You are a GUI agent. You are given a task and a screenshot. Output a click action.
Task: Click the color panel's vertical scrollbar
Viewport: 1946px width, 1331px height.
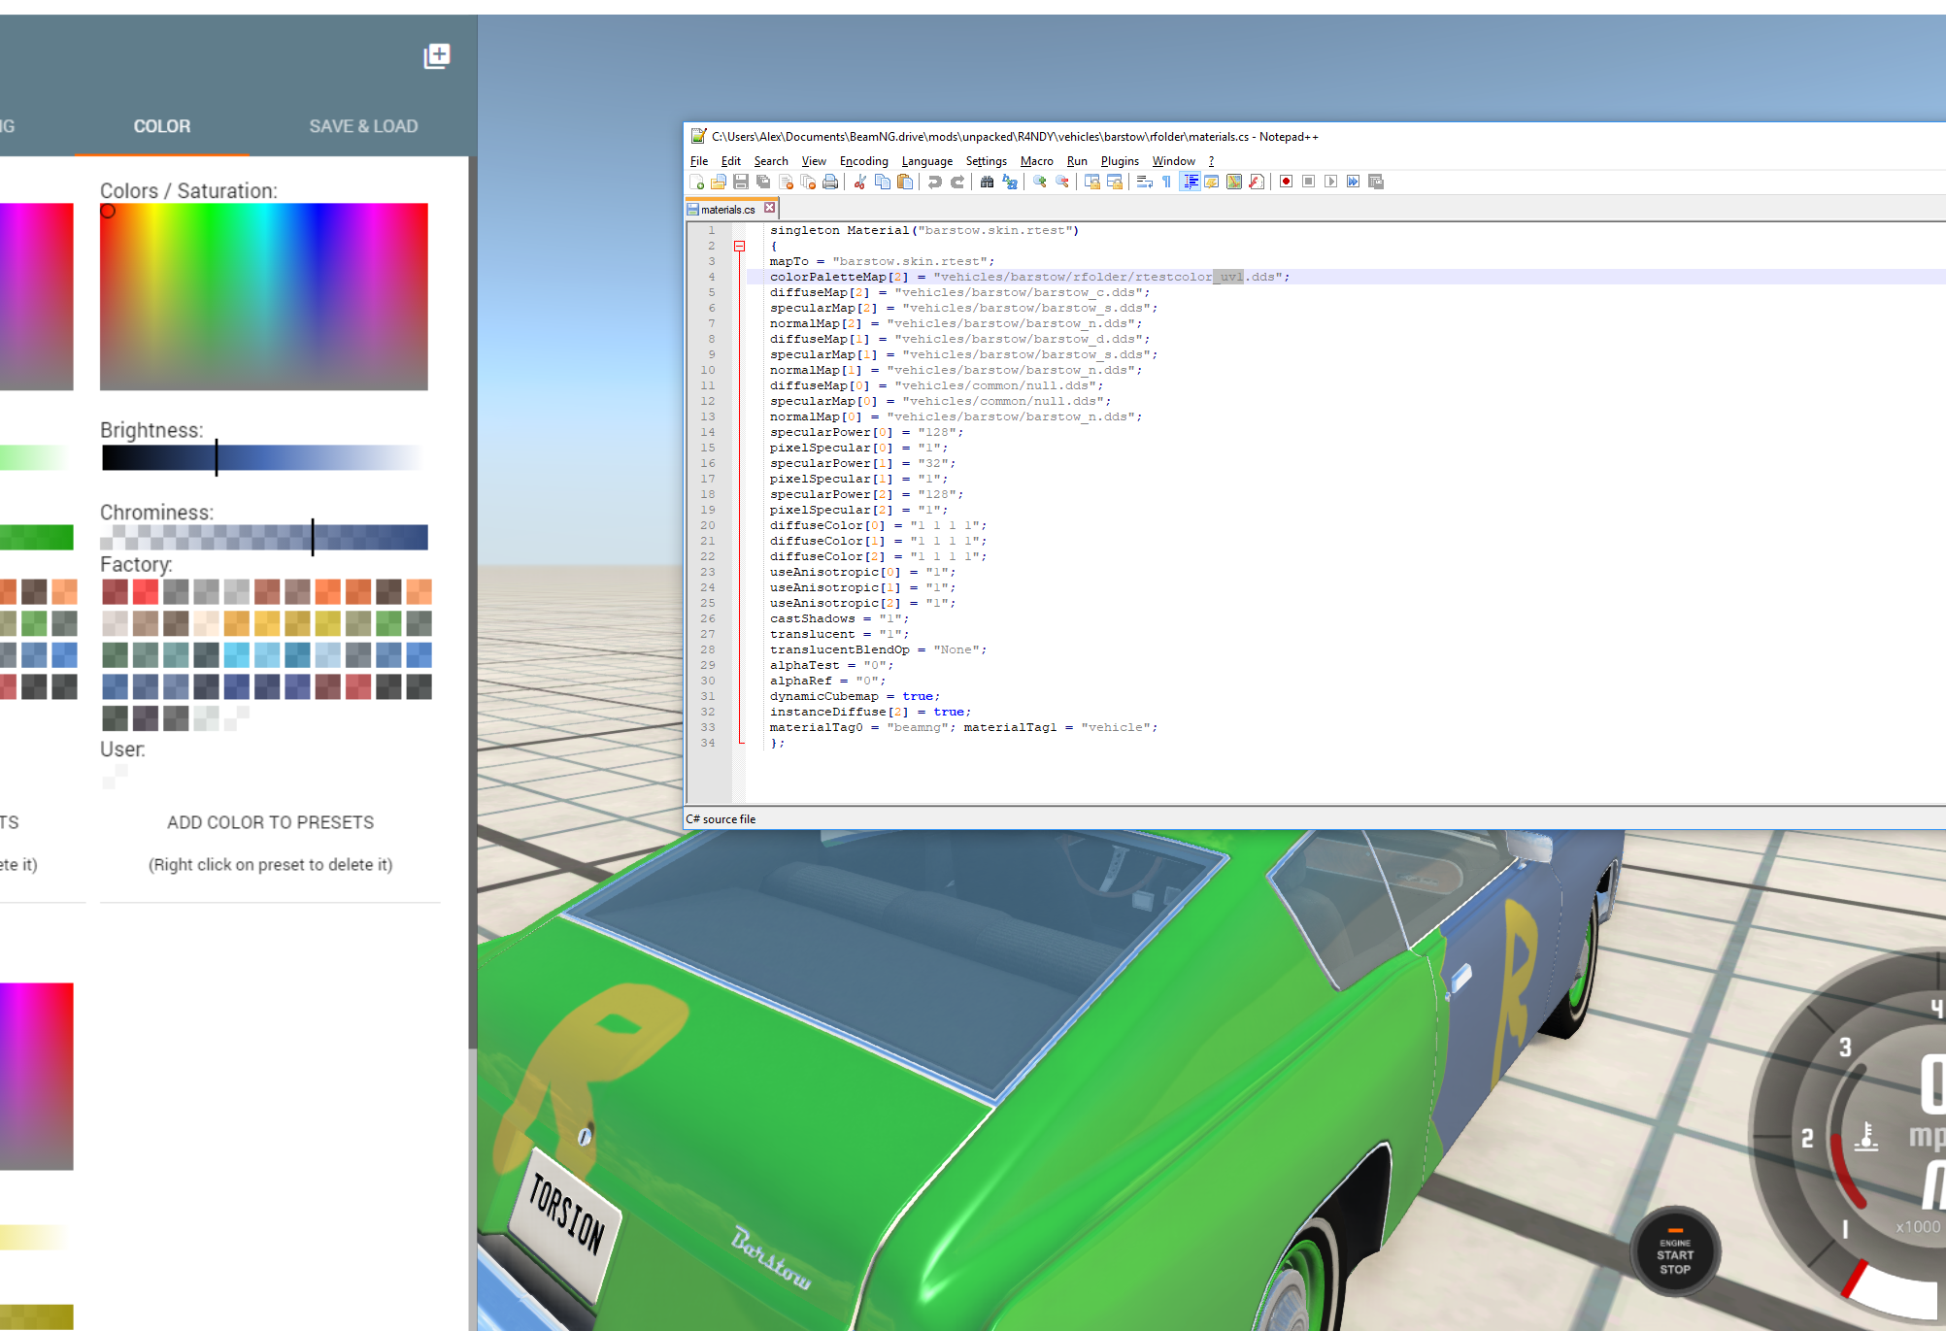[x=473, y=602]
